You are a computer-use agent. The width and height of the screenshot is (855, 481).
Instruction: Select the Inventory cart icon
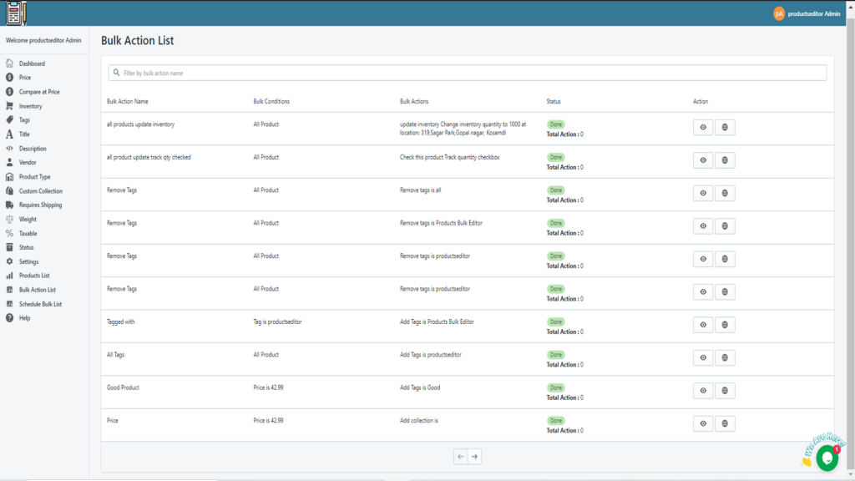click(x=9, y=106)
